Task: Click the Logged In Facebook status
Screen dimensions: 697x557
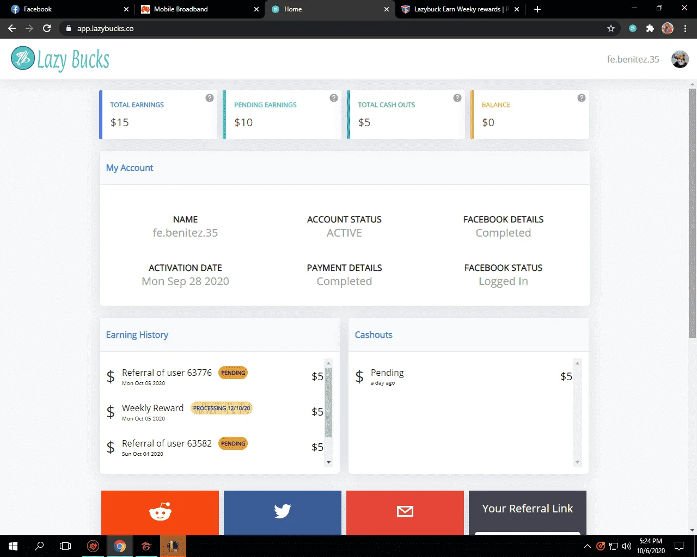Action: (x=503, y=281)
